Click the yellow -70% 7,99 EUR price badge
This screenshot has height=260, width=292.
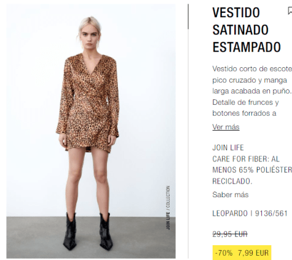click(x=242, y=253)
